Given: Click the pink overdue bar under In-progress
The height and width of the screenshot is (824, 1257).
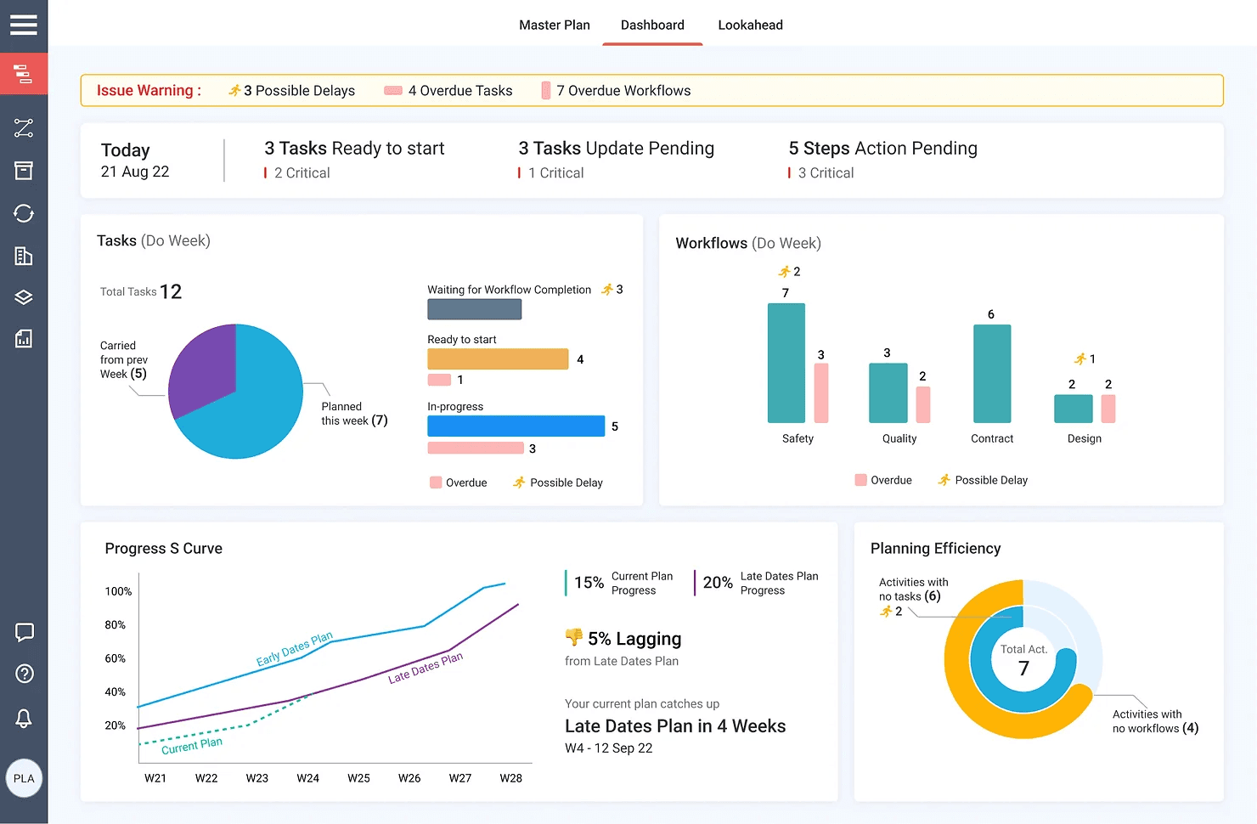Looking at the screenshot, I should click(476, 448).
